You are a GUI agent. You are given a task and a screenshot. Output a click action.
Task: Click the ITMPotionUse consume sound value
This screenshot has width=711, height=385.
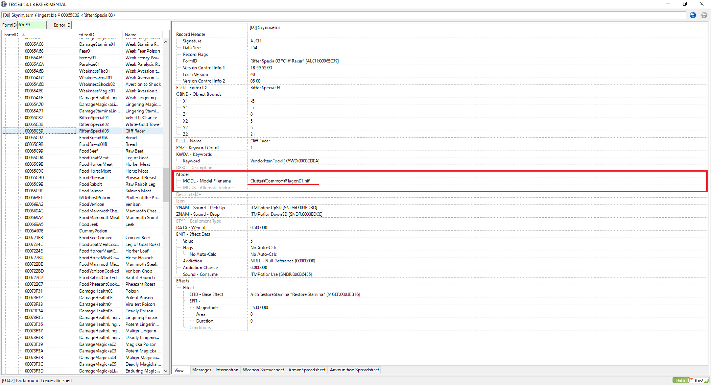281,274
